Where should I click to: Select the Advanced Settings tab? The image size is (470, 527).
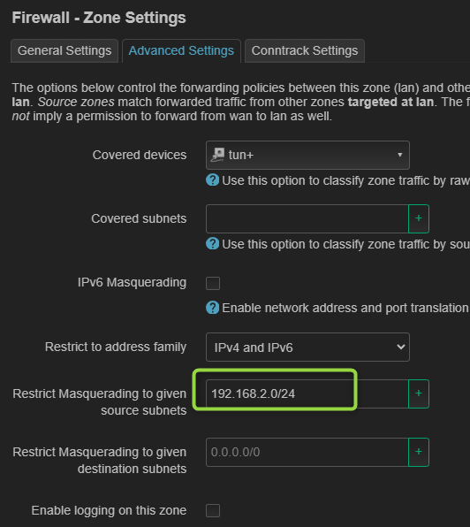[181, 50]
